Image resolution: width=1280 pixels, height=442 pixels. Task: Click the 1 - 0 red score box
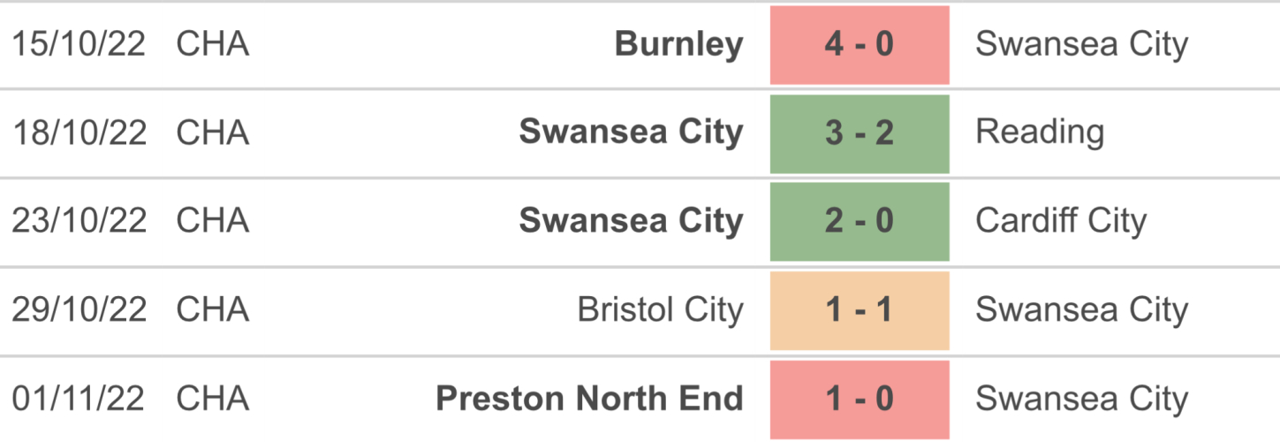click(860, 399)
